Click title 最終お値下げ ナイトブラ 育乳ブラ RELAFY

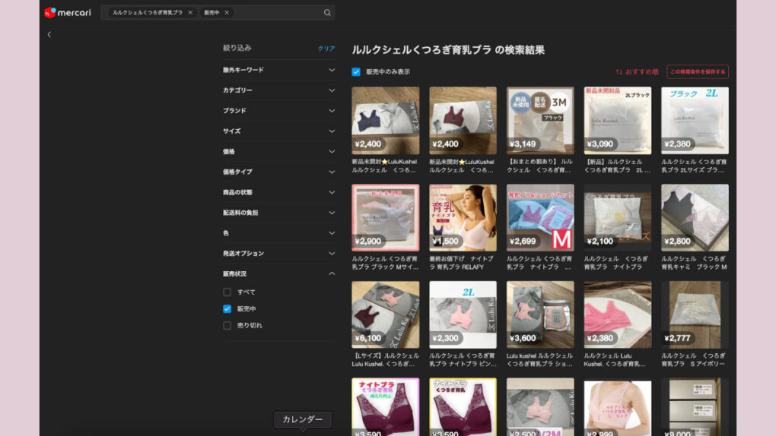click(x=463, y=263)
